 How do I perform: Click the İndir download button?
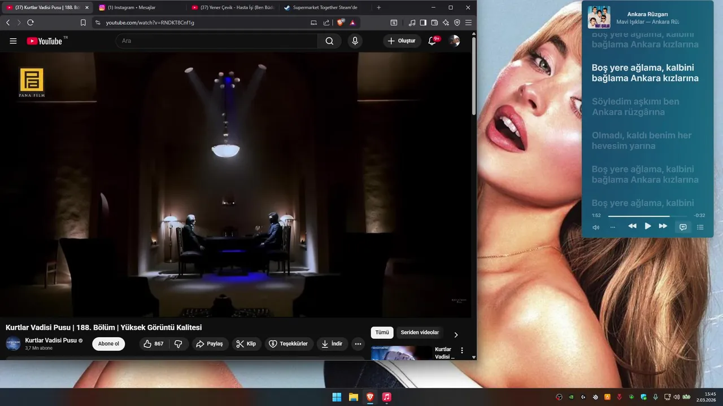[x=332, y=344]
